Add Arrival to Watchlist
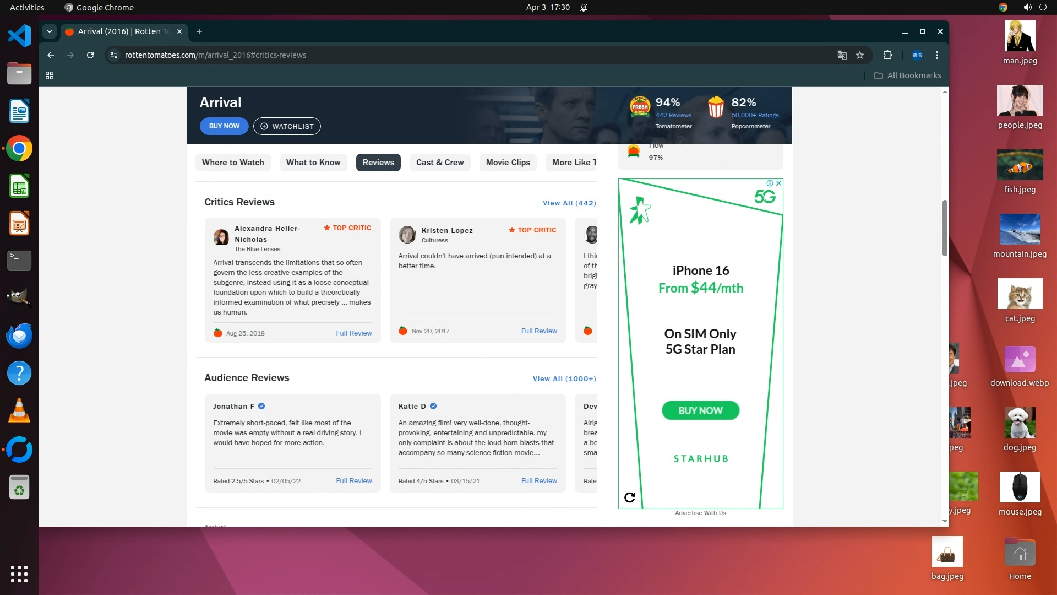This screenshot has height=595, width=1057. click(287, 126)
